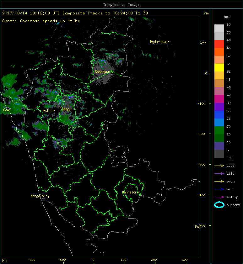The width and height of the screenshot is (243, 264).
Task: Pick the blue 36 dBZ color swatch
Action: 219,115
